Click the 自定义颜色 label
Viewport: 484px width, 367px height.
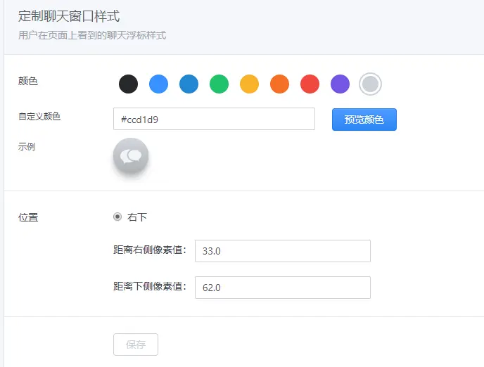coord(39,116)
